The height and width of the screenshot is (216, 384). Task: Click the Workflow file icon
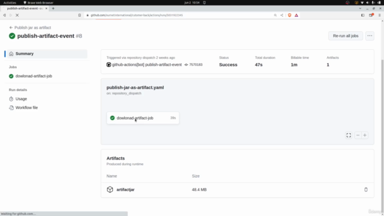click(11, 108)
